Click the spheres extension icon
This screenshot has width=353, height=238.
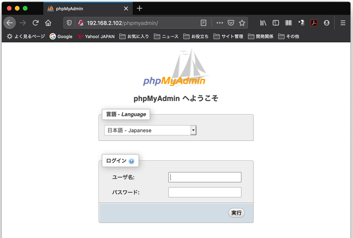301,23
